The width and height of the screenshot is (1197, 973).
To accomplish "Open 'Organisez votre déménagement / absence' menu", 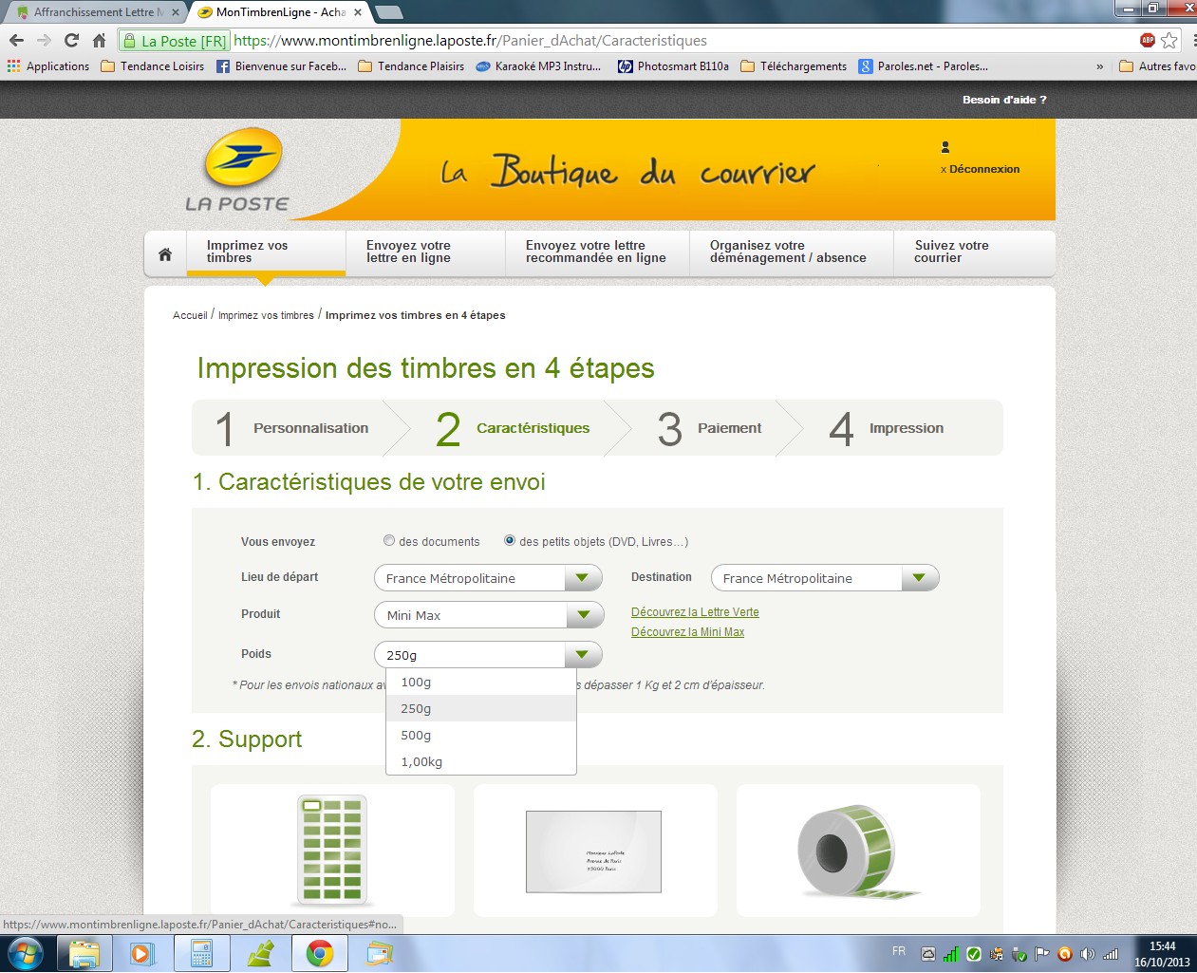I will 791,252.
